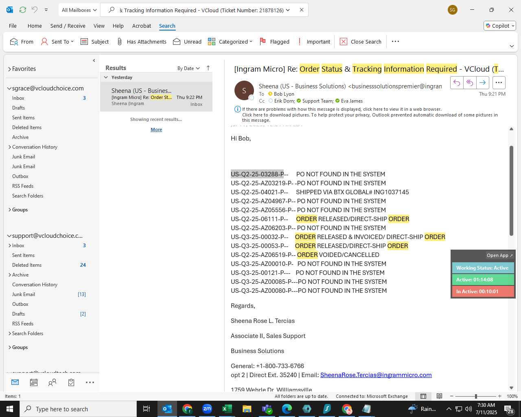
Task: Toggle the Has Attachments filter
Action: point(141,42)
